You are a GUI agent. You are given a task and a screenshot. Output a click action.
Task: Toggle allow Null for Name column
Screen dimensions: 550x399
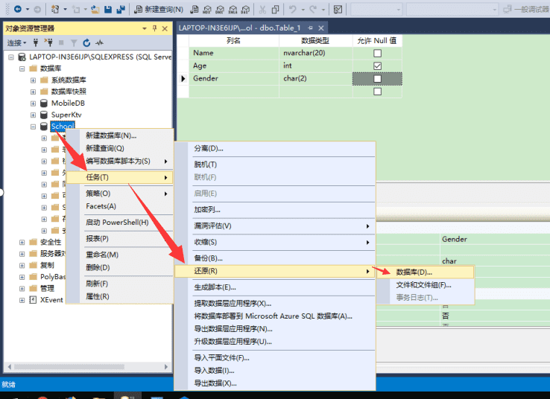click(x=377, y=54)
